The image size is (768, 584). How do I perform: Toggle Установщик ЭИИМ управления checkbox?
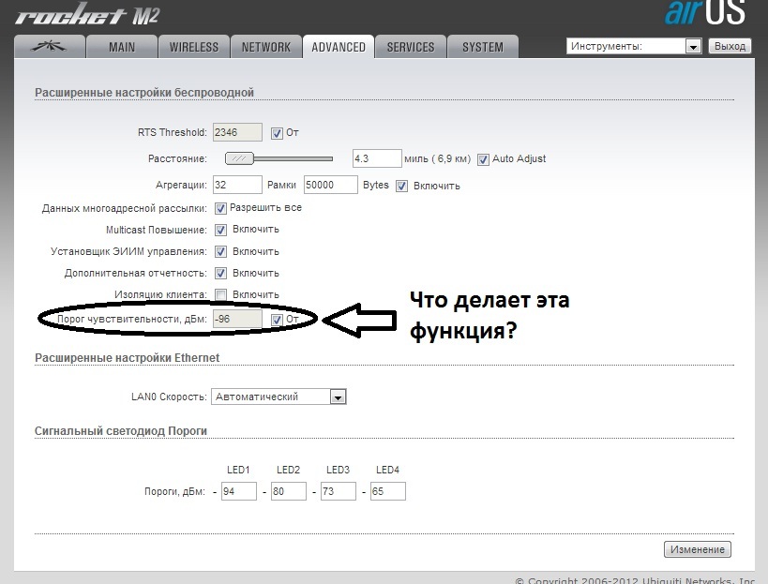(x=220, y=251)
